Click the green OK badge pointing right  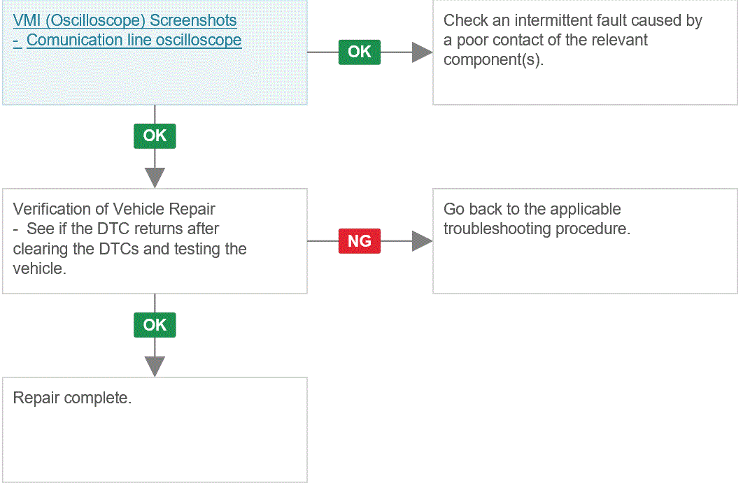pos(359,52)
